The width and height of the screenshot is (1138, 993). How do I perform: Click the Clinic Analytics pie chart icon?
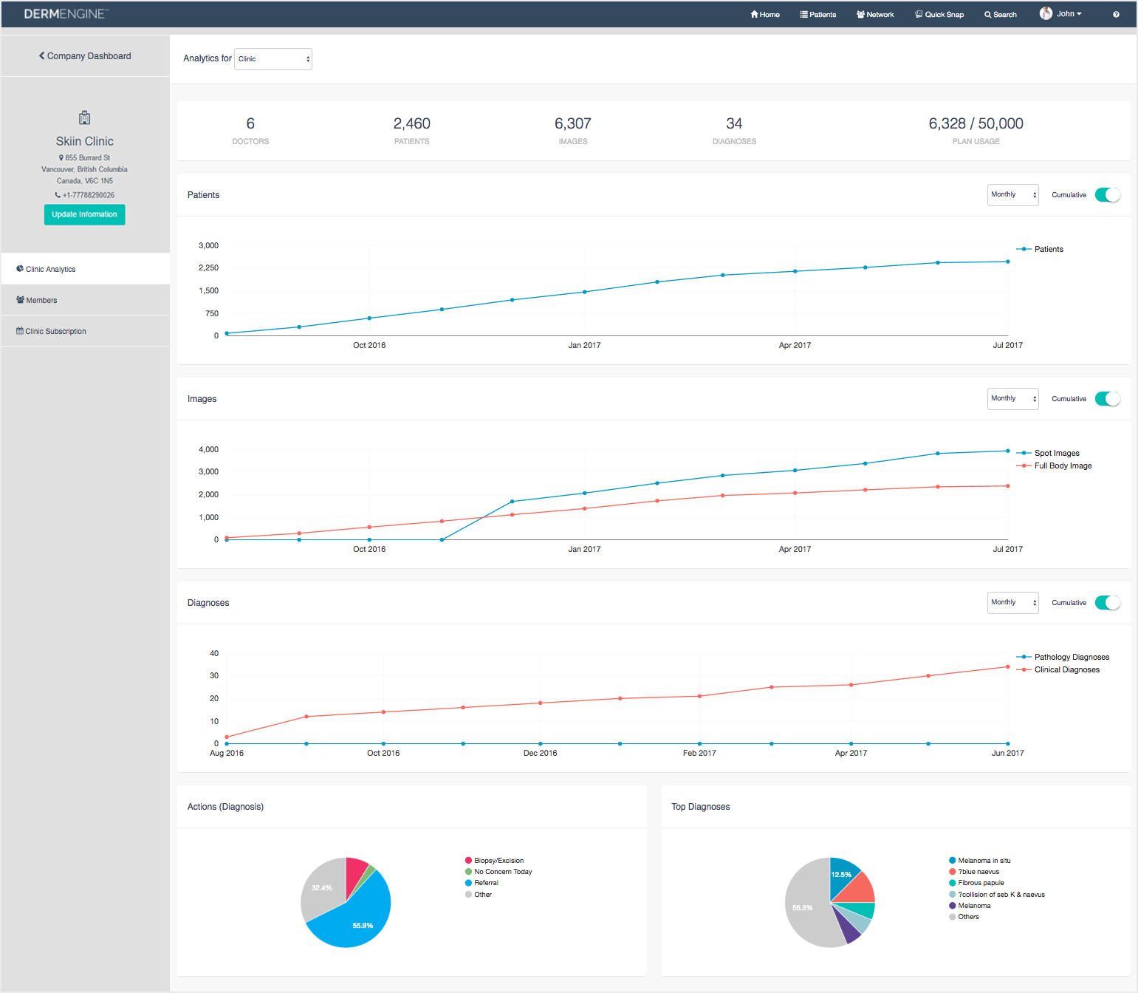20,269
